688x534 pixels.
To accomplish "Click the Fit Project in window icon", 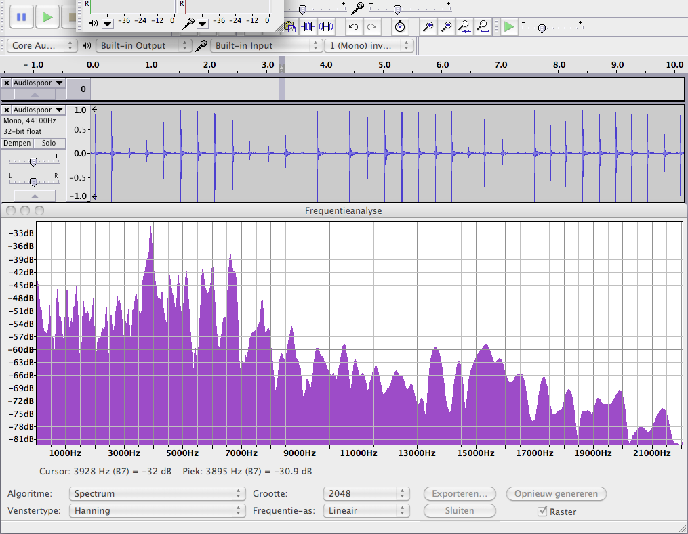I will coord(483,27).
